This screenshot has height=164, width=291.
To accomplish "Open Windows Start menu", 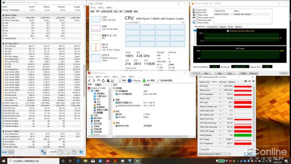I will (x=3, y=161).
